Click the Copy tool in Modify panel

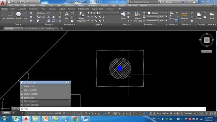pyautogui.click(x=41, y=17)
